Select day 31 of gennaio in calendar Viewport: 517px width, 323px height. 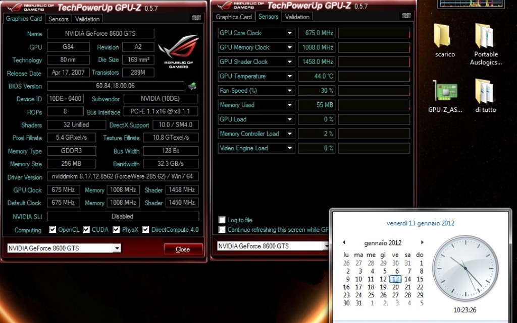click(x=358, y=303)
